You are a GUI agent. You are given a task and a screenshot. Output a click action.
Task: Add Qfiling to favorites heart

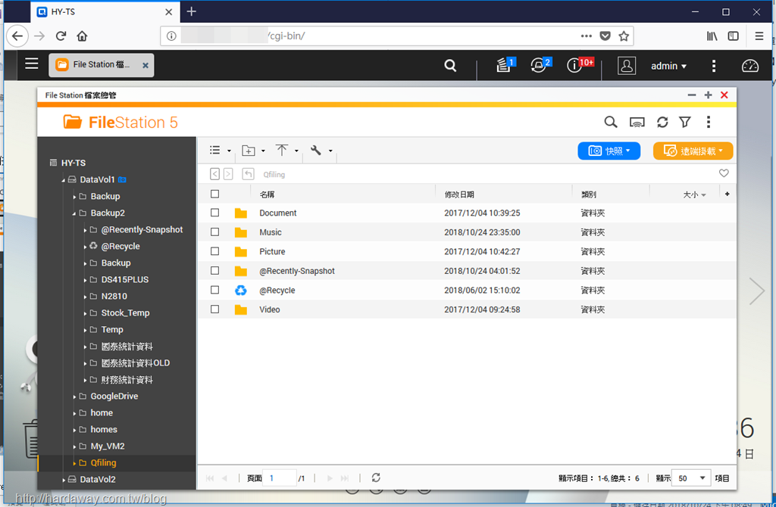coord(724,173)
